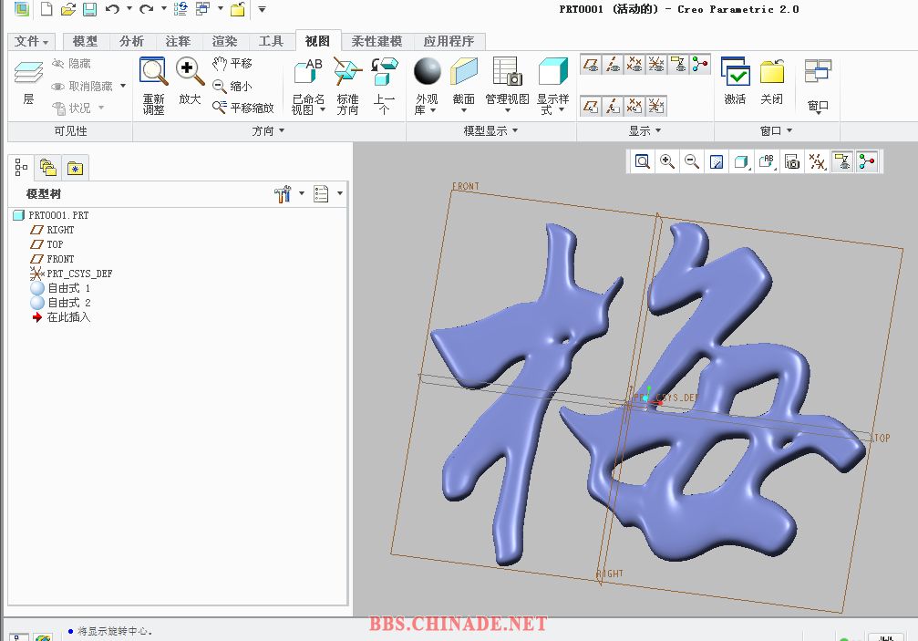Create a new file from quick access toolbar
Viewport: 918px width, 641px height.
click(x=46, y=9)
